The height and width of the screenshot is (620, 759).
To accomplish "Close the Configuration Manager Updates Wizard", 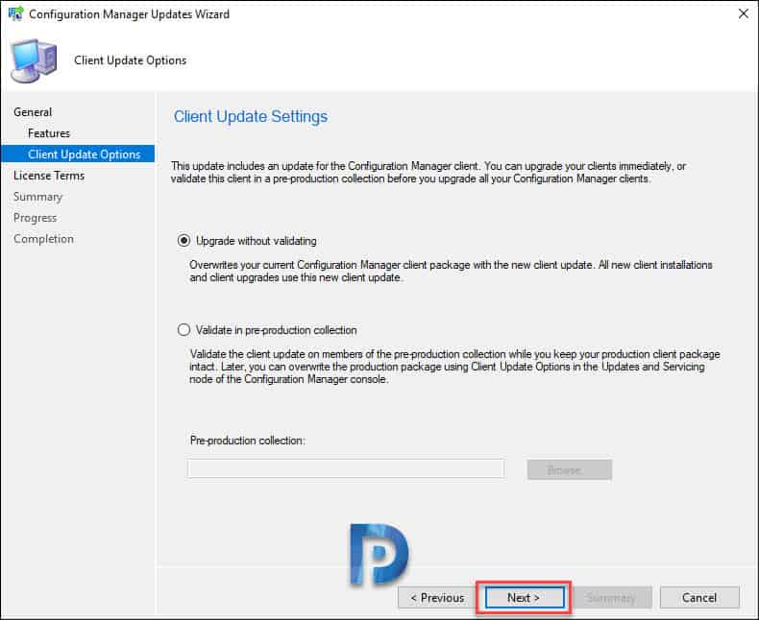I will tap(743, 13).
